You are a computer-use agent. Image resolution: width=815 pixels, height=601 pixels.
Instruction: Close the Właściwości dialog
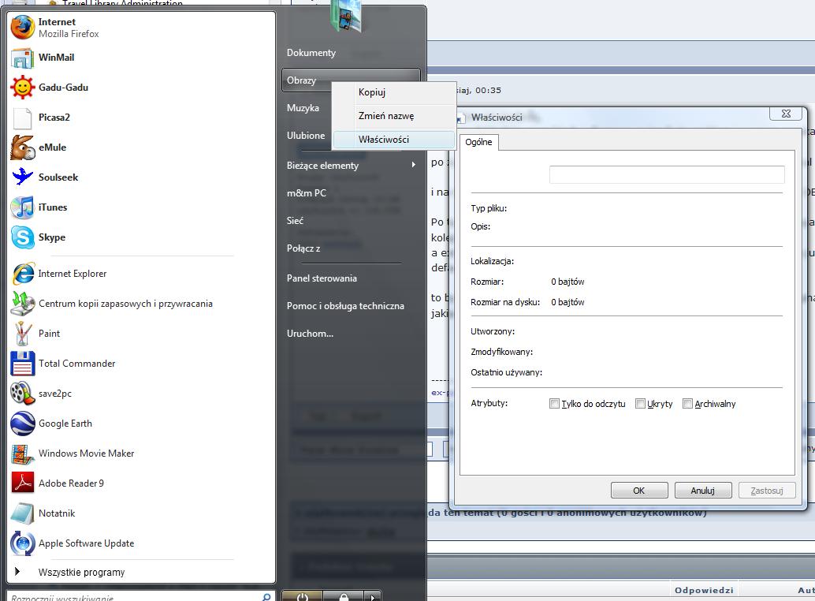point(786,114)
